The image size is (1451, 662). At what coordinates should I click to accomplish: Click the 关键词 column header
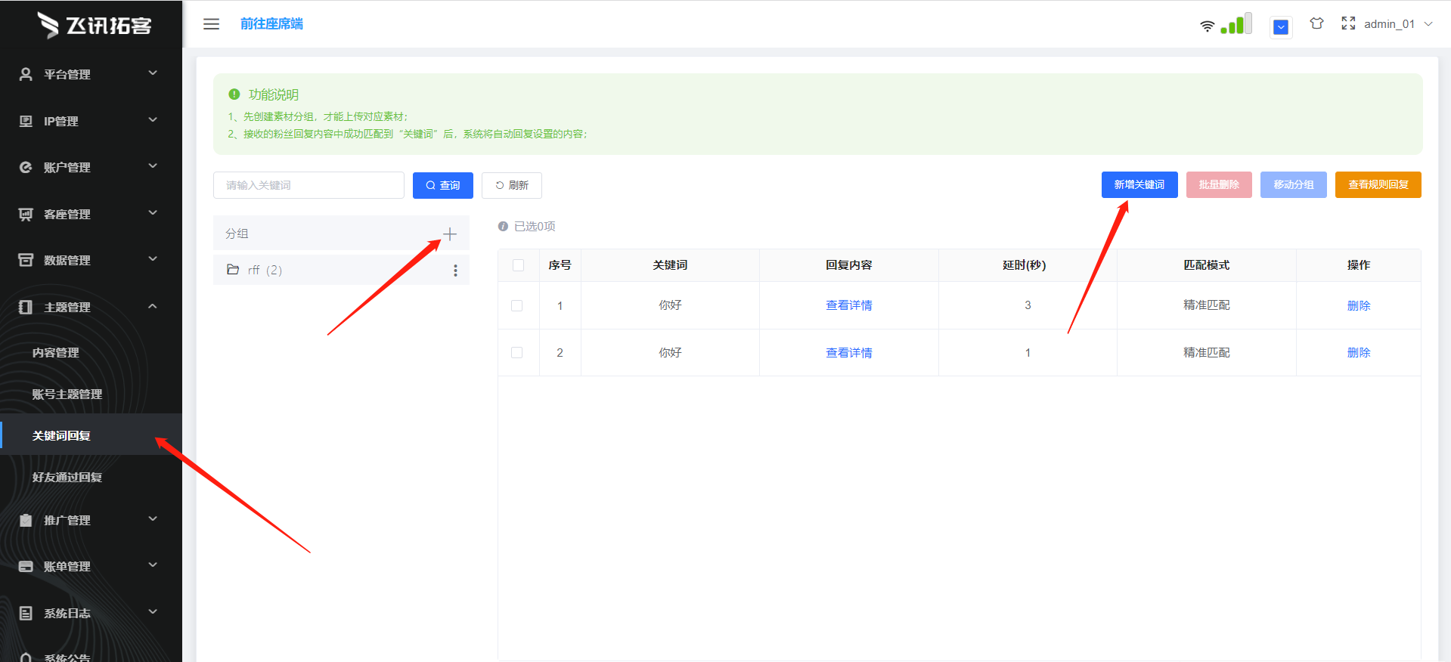(x=670, y=265)
